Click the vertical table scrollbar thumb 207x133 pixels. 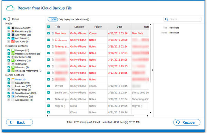point(150,54)
